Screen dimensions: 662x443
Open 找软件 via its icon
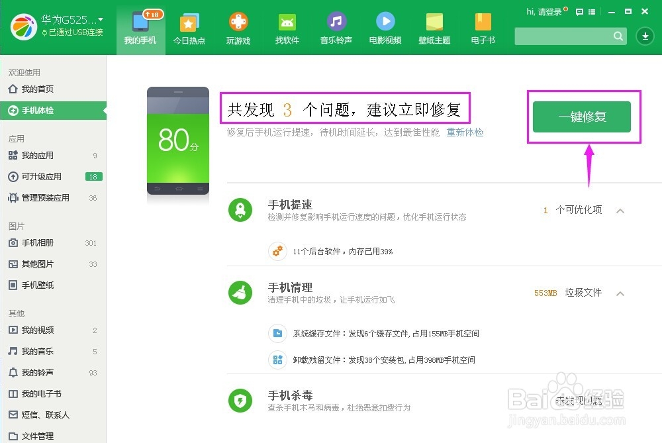click(287, 21)
